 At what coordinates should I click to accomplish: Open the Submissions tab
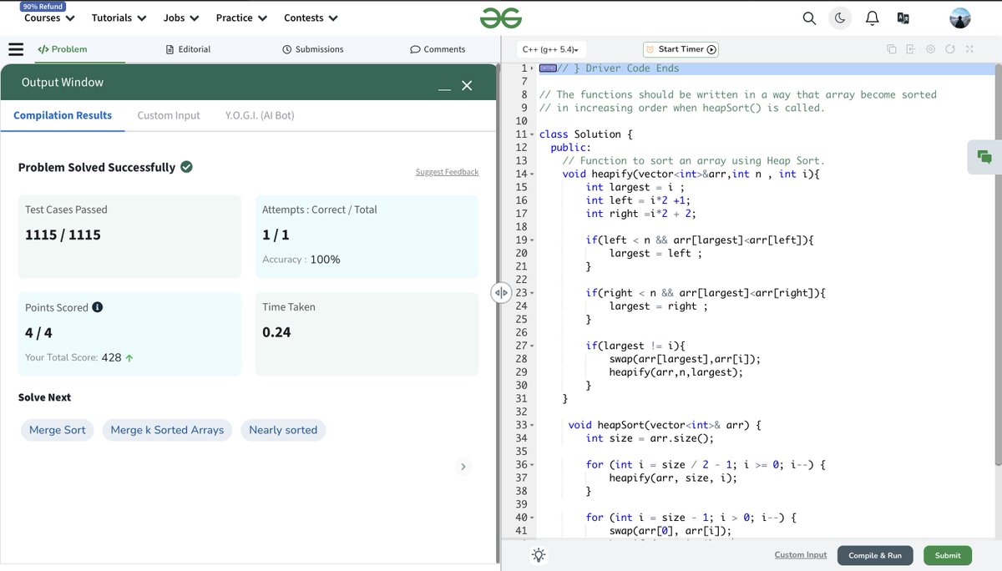[313, 49]
